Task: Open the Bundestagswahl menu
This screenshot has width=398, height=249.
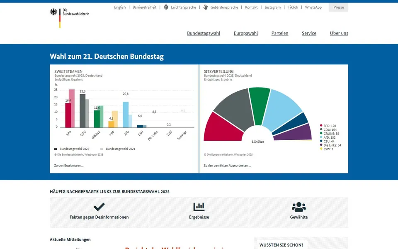Action: 204,33
